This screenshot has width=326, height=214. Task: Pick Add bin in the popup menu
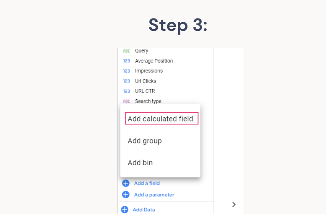(140, 163)
